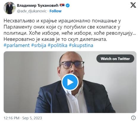Click the Sep 5, 2023 date

[32, 118]
